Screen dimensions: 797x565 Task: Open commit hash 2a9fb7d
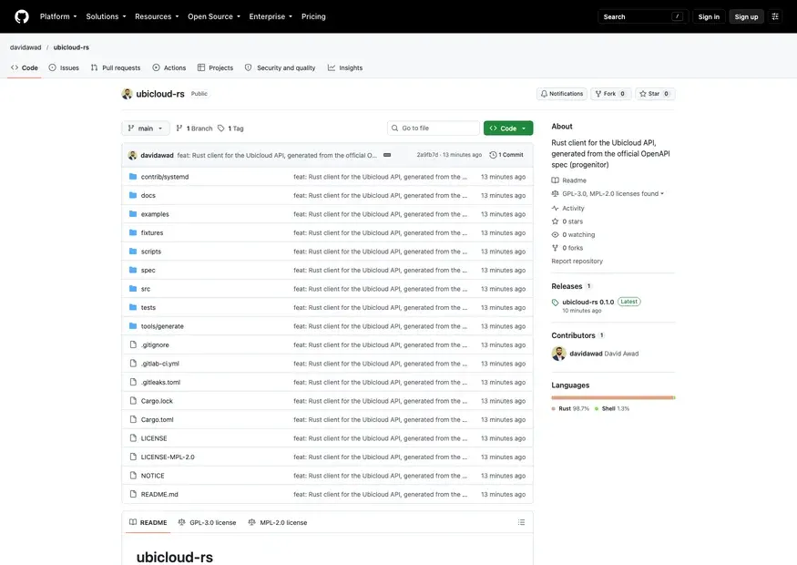(427, 155)
